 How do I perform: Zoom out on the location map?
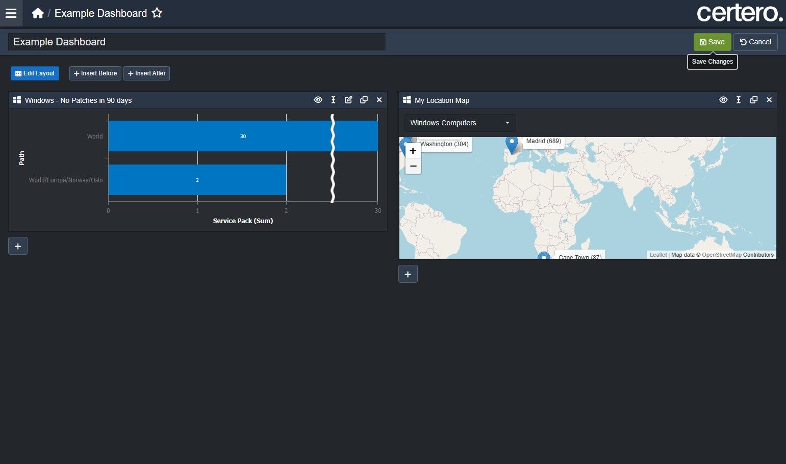(413, 166)
